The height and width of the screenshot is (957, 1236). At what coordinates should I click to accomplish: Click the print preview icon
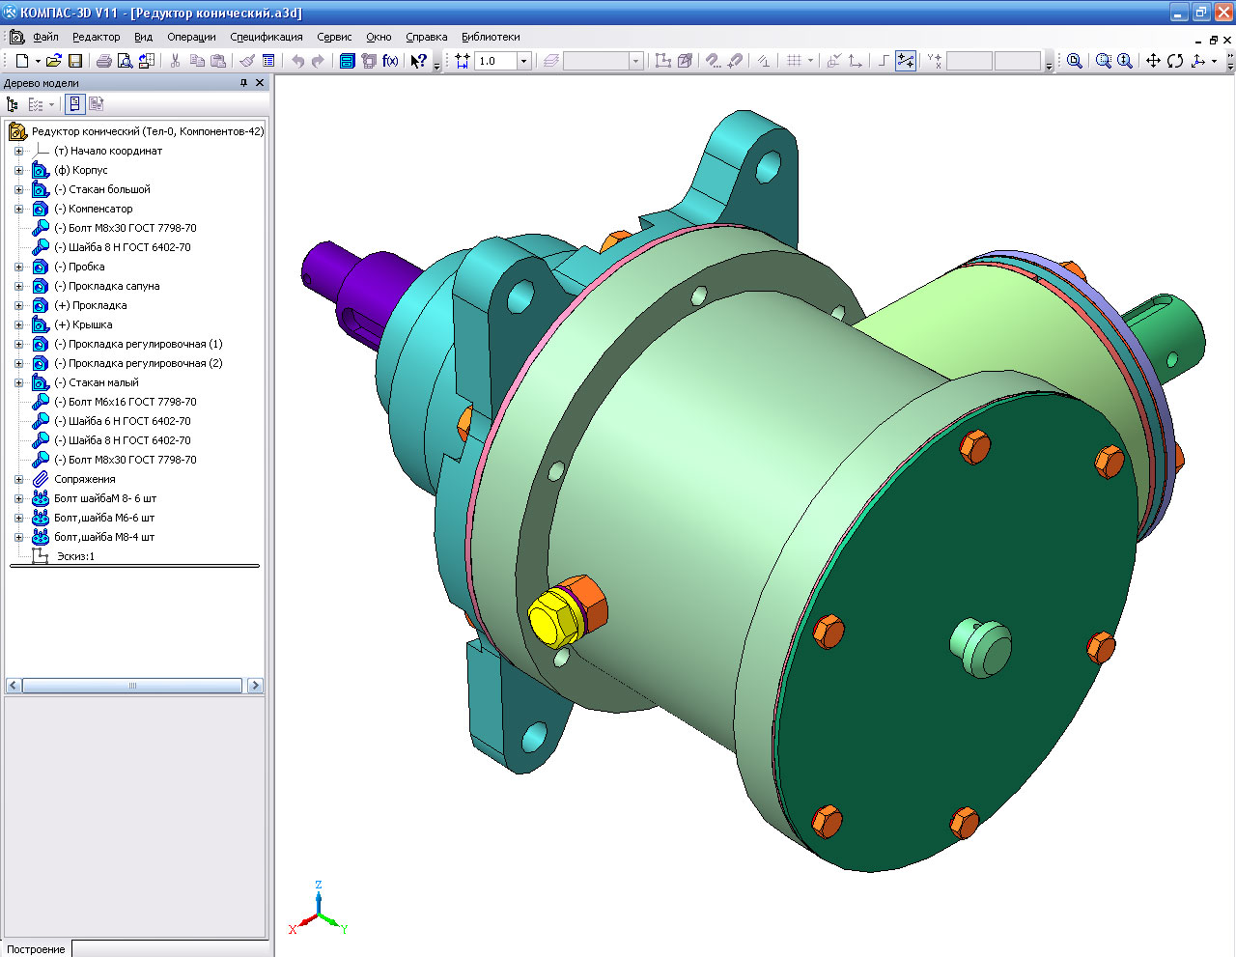(x=125, y=61)
